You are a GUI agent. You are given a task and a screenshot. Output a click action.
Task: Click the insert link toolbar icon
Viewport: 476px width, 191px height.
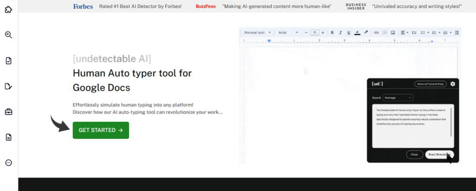coord(377,33)
